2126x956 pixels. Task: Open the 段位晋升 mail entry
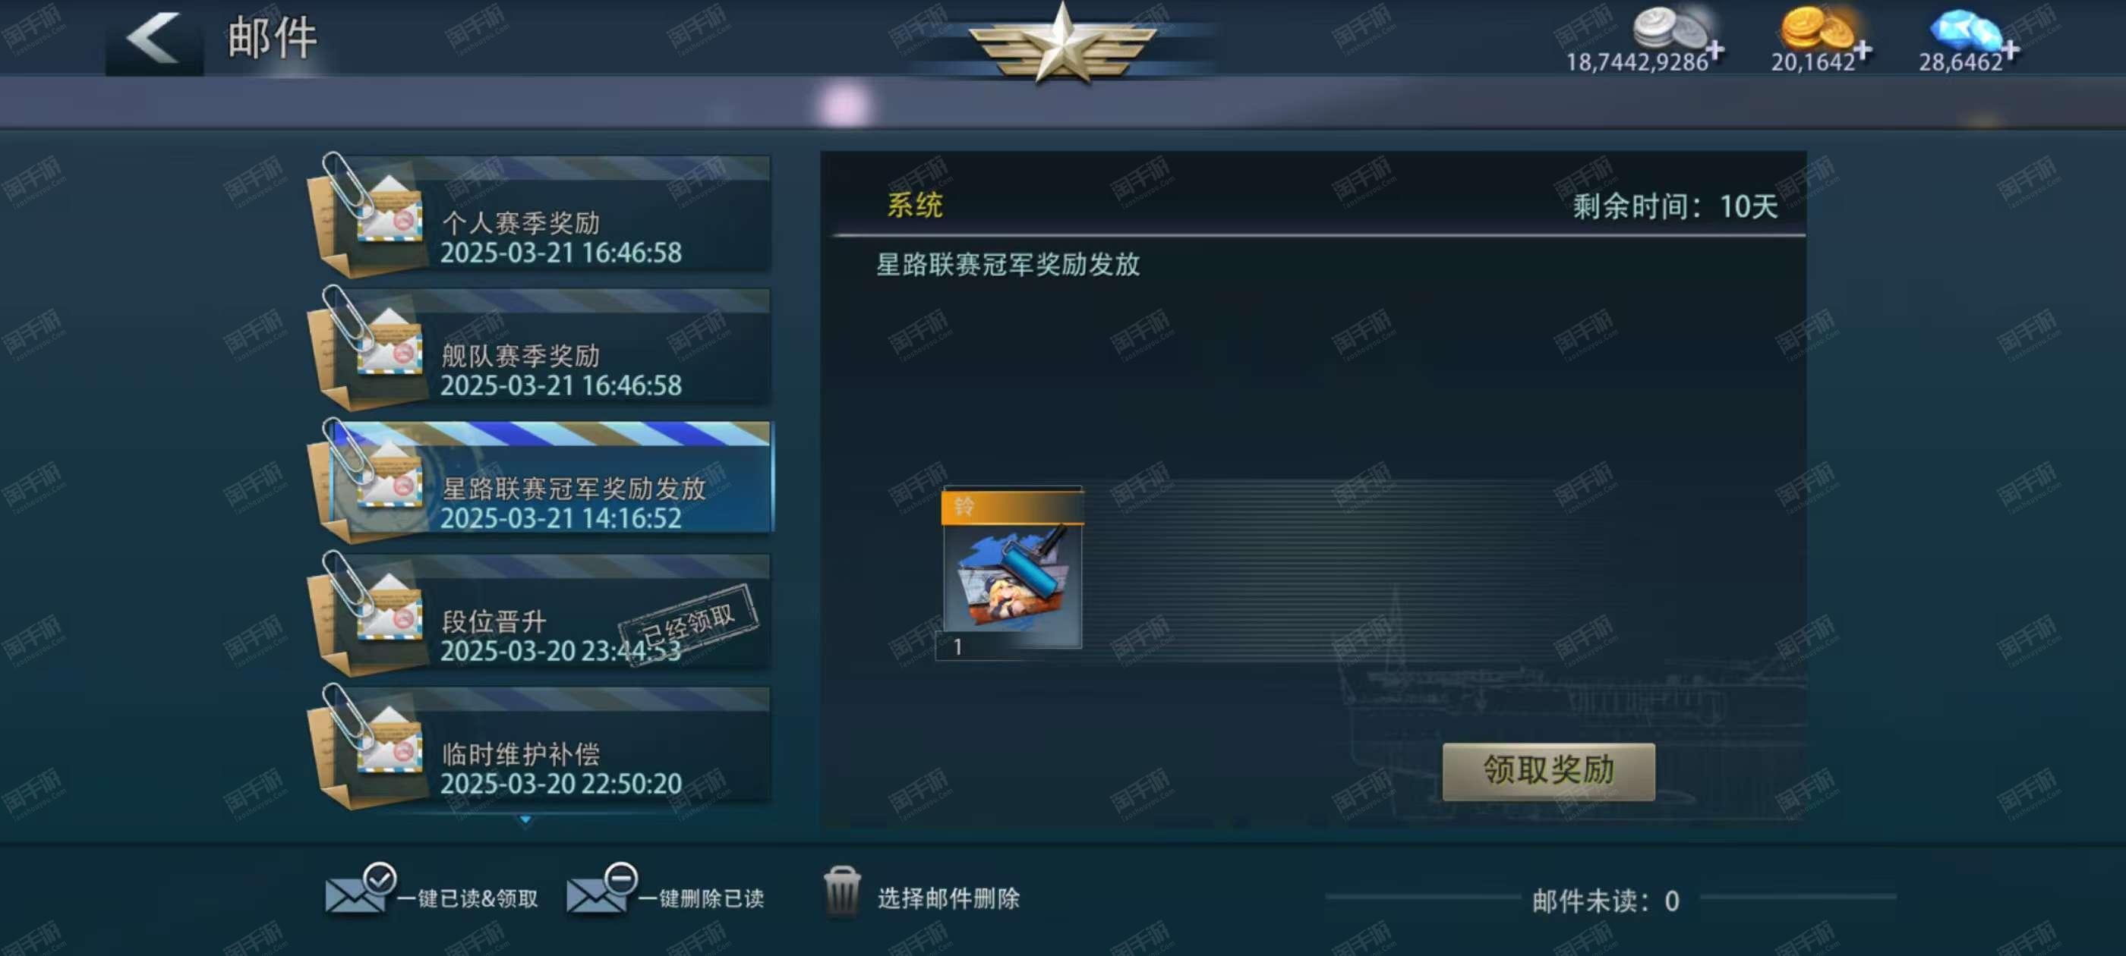click(x=541, y=614)
